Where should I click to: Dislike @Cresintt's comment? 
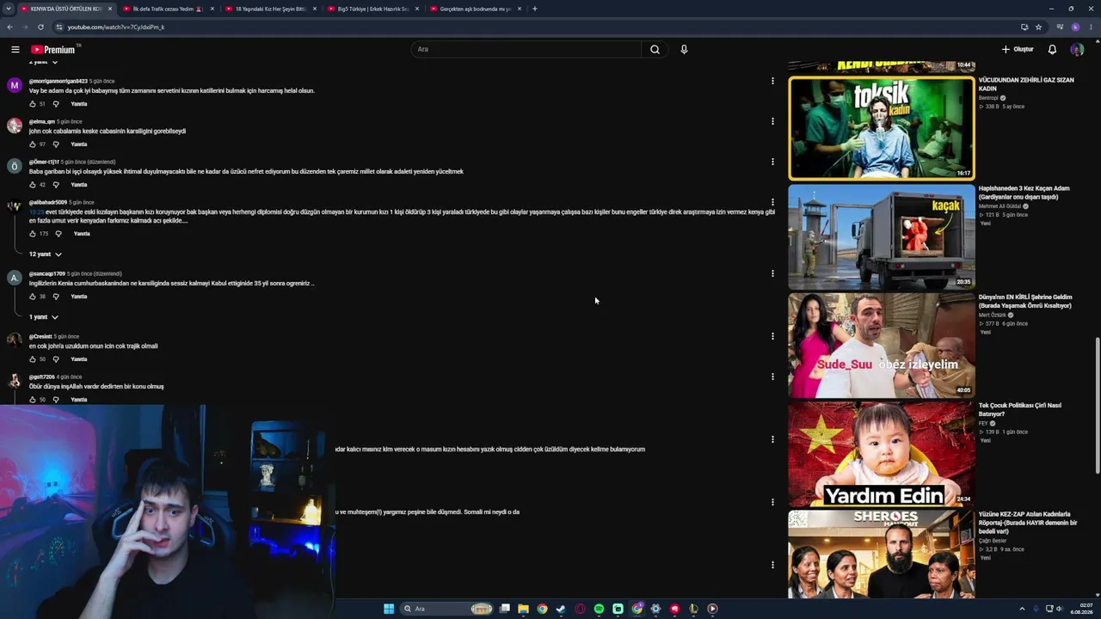tap(56, 359)
